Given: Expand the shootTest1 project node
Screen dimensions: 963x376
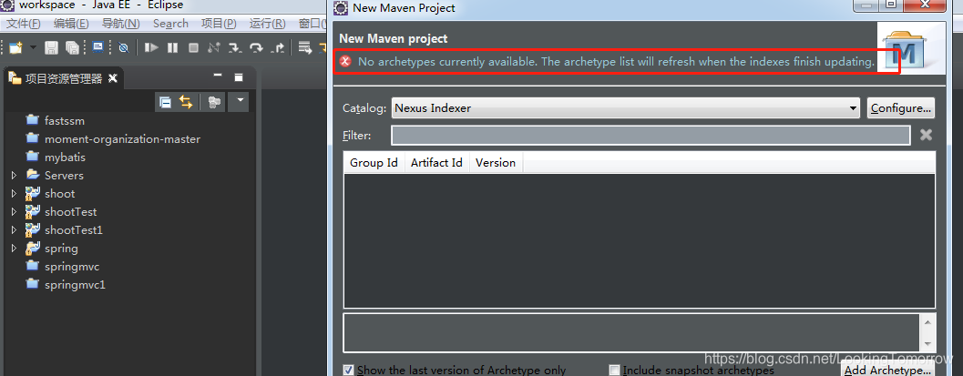Looking at the screenshot, I should 15,230.
